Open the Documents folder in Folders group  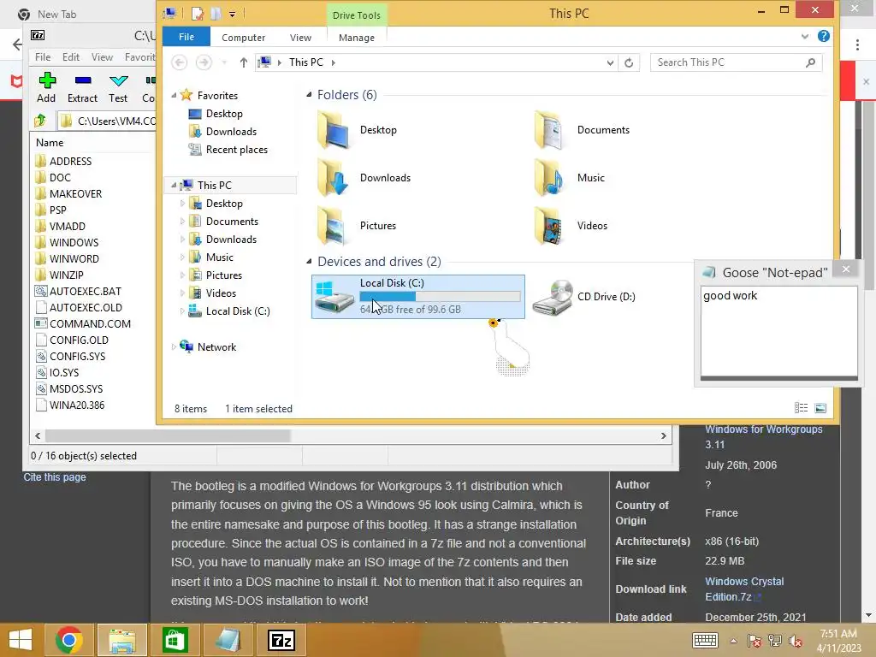pyautogui.click(x=582, y=130)
